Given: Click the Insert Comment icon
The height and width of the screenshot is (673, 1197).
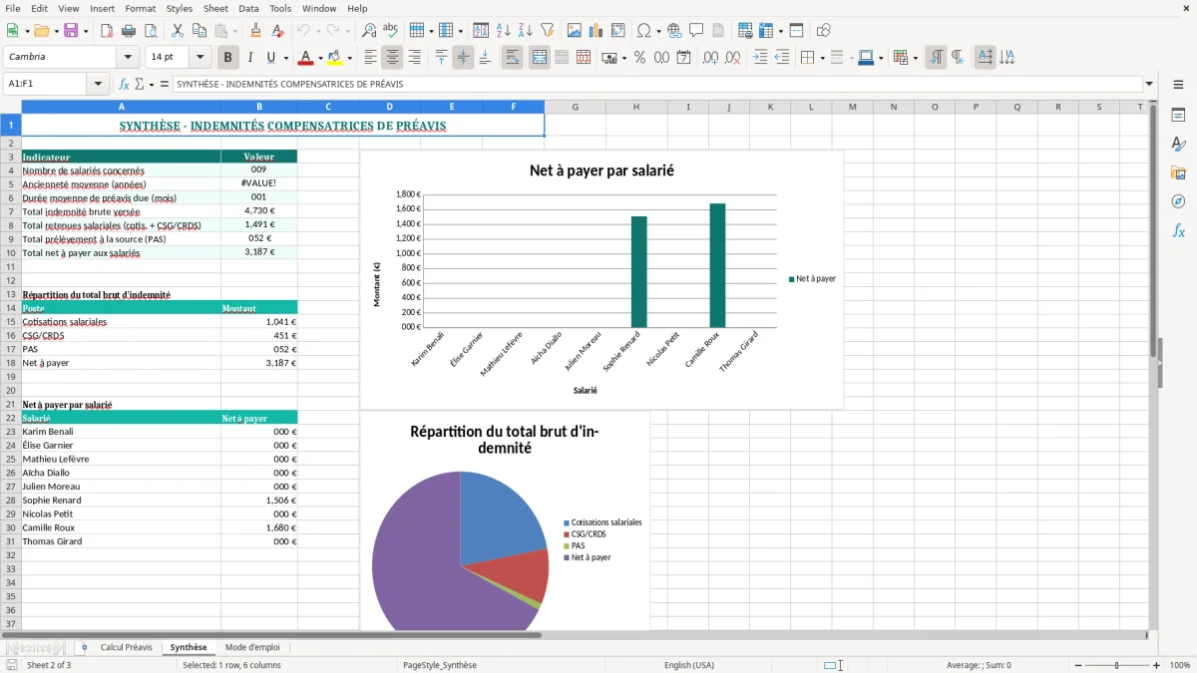Looking at the screenshot, I should pyautogui.click(x=696, y=31).
